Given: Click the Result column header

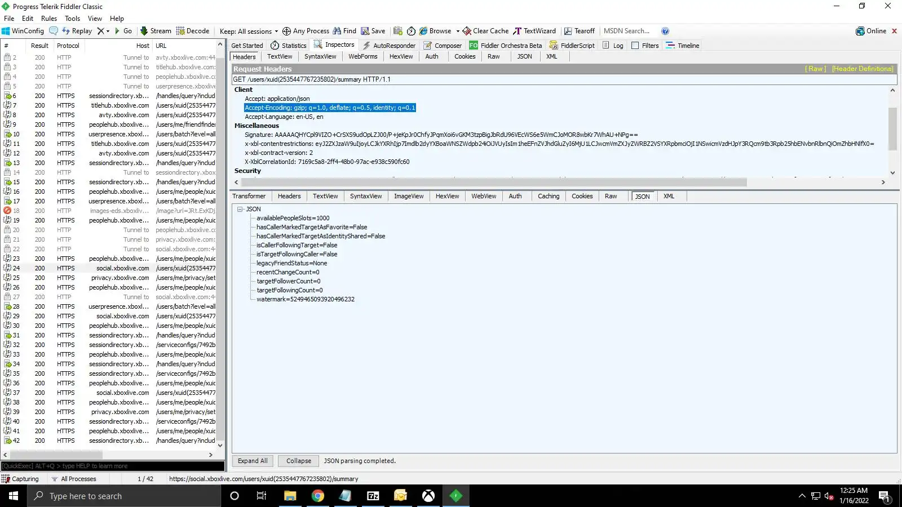Looking at the screenshot, I should coord(39,46).
